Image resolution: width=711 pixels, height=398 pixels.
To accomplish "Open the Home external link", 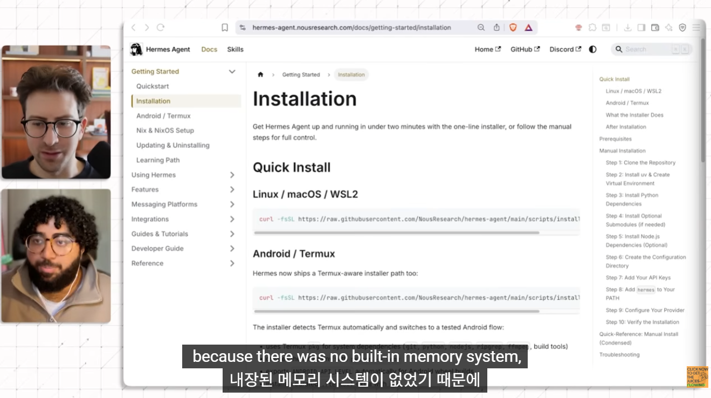I will [x=487, y=49].
